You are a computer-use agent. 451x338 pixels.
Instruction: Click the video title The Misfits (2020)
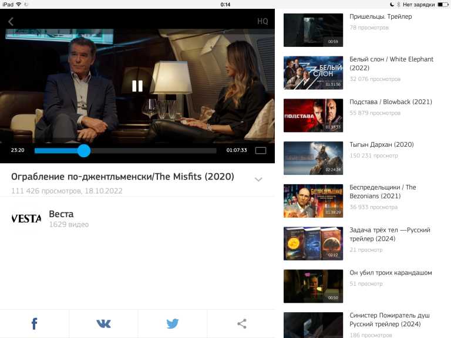pos(123,177)
